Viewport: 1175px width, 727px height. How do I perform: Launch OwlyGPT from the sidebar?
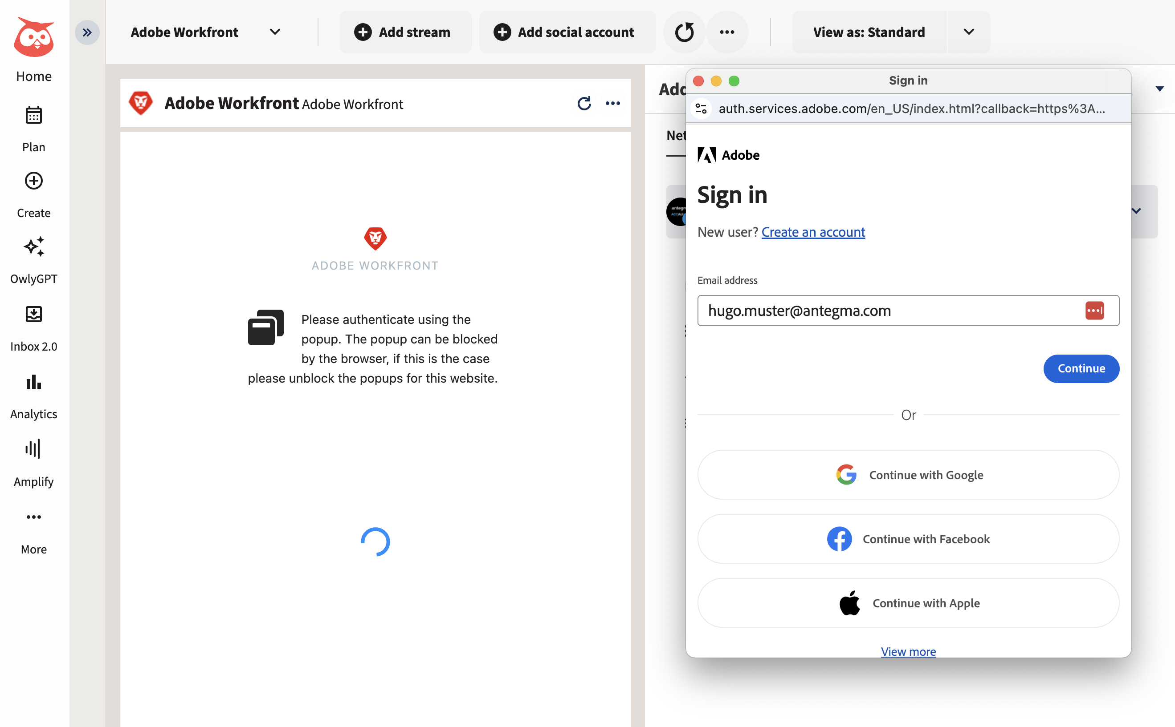(34, 261)
